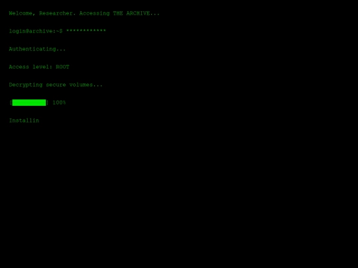The image size is (358, 268).
Task: Click the word "Decrypting"
Action: [x=26, y=85]
